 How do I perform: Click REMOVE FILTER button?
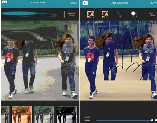pyautogui.click(x=71, y=14)
